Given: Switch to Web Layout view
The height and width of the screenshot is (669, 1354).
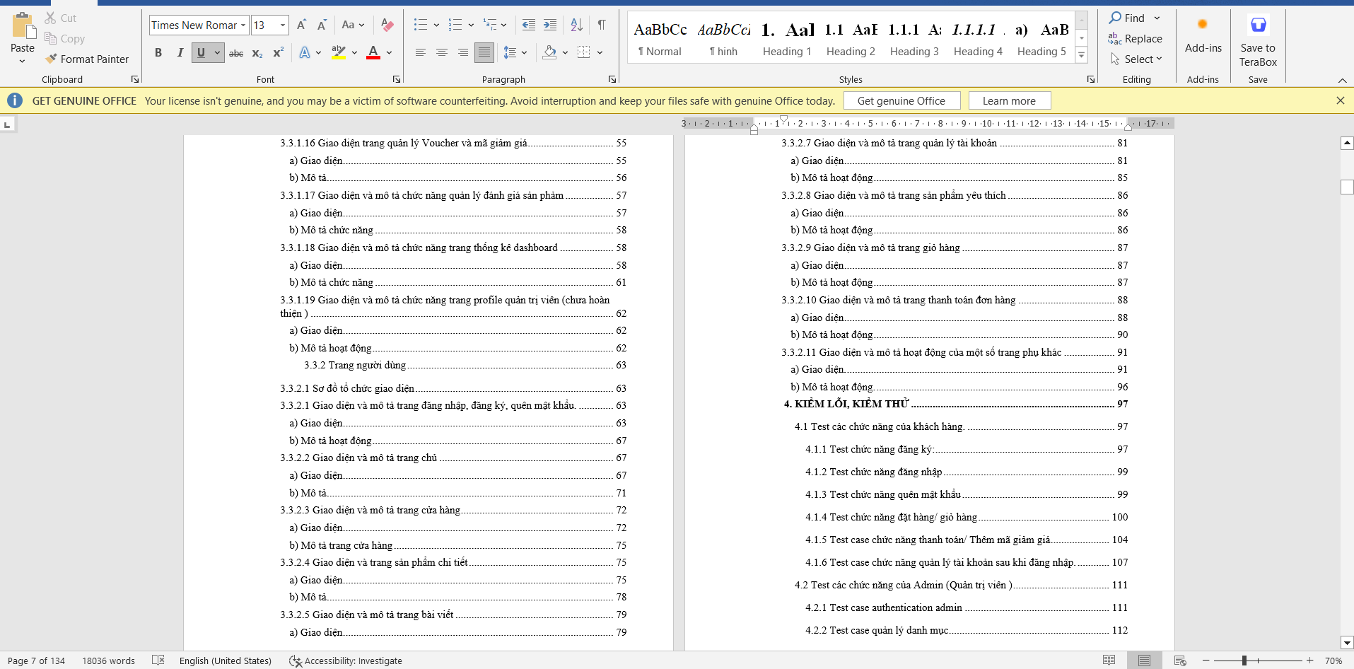Looking at the screenshot, I should 1180,661.
